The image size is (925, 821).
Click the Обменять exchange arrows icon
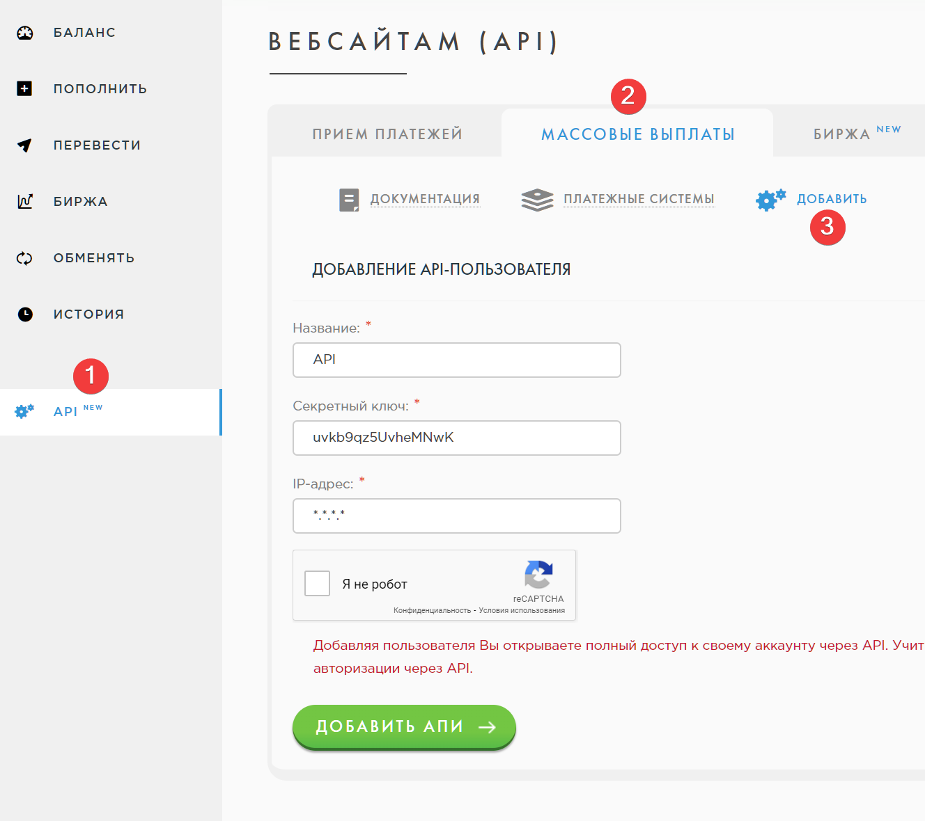(x=24, y=258)
